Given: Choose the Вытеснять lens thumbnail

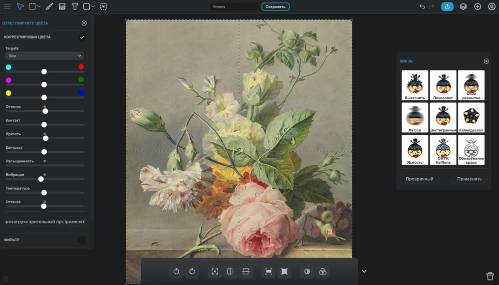Looking at the screenshot, I should (415, 85).
